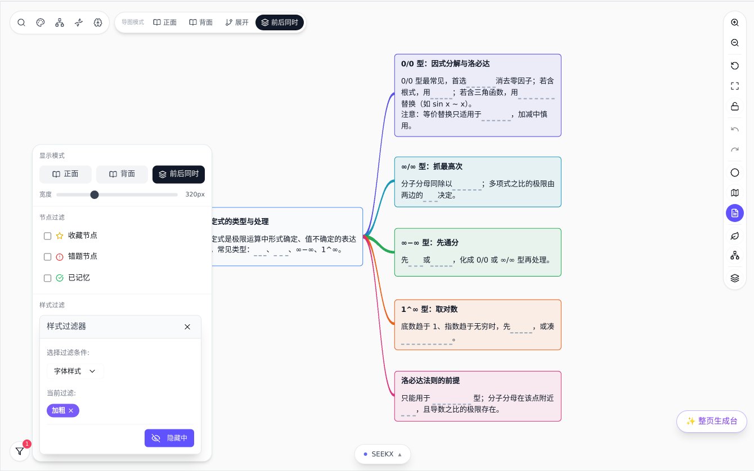Click the redo arrow icon
This screenshot has height=471, width=754.
[x=735, y=150]
